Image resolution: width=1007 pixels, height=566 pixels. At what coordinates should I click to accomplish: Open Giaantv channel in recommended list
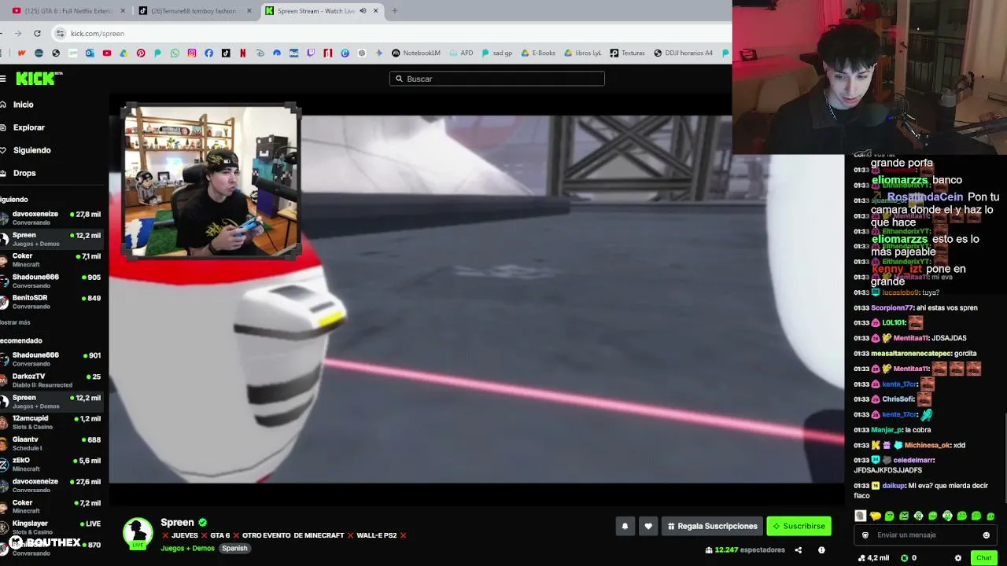click(x=51, y=443)
